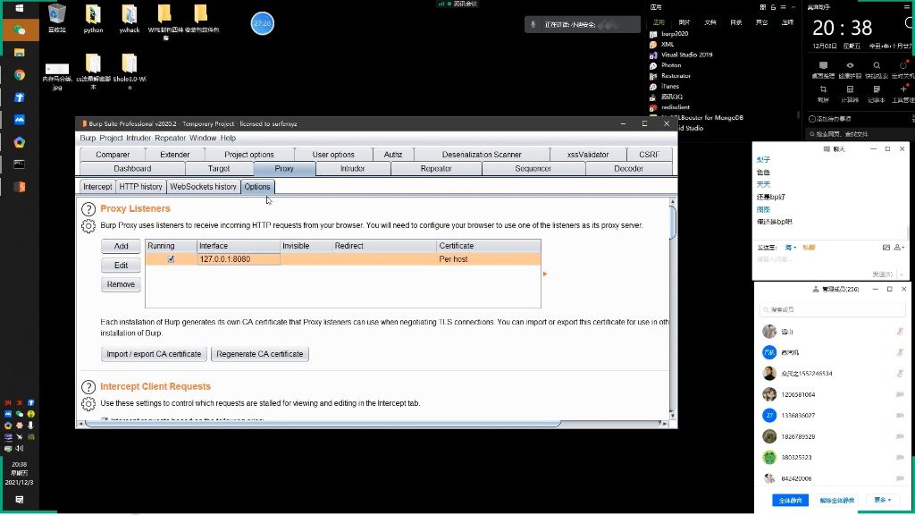Click the chat message input area
The image size is (915, 515).
(x=832, y=259)
